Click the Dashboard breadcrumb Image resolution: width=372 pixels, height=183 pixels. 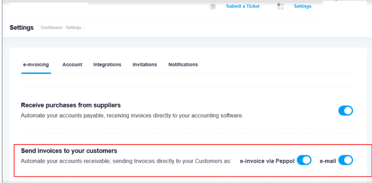tap(51, 28)
